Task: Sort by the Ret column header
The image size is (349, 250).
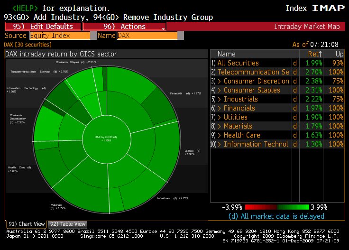Action: tap(313, 54)
